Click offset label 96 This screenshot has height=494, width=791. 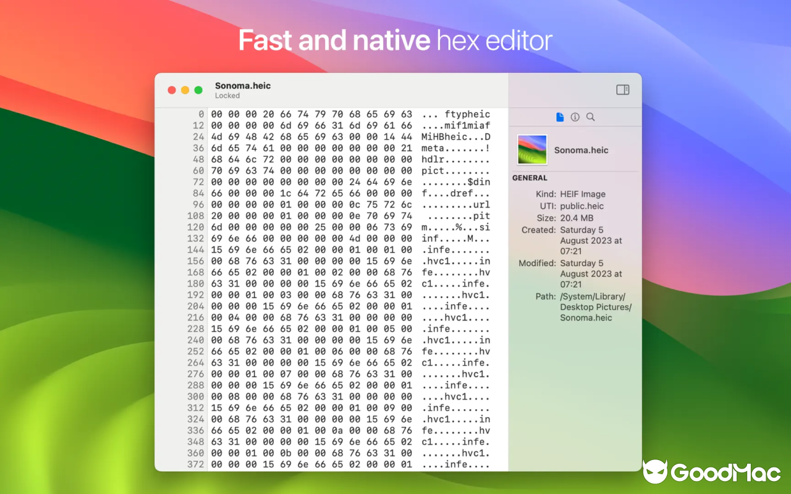point(198,204)
